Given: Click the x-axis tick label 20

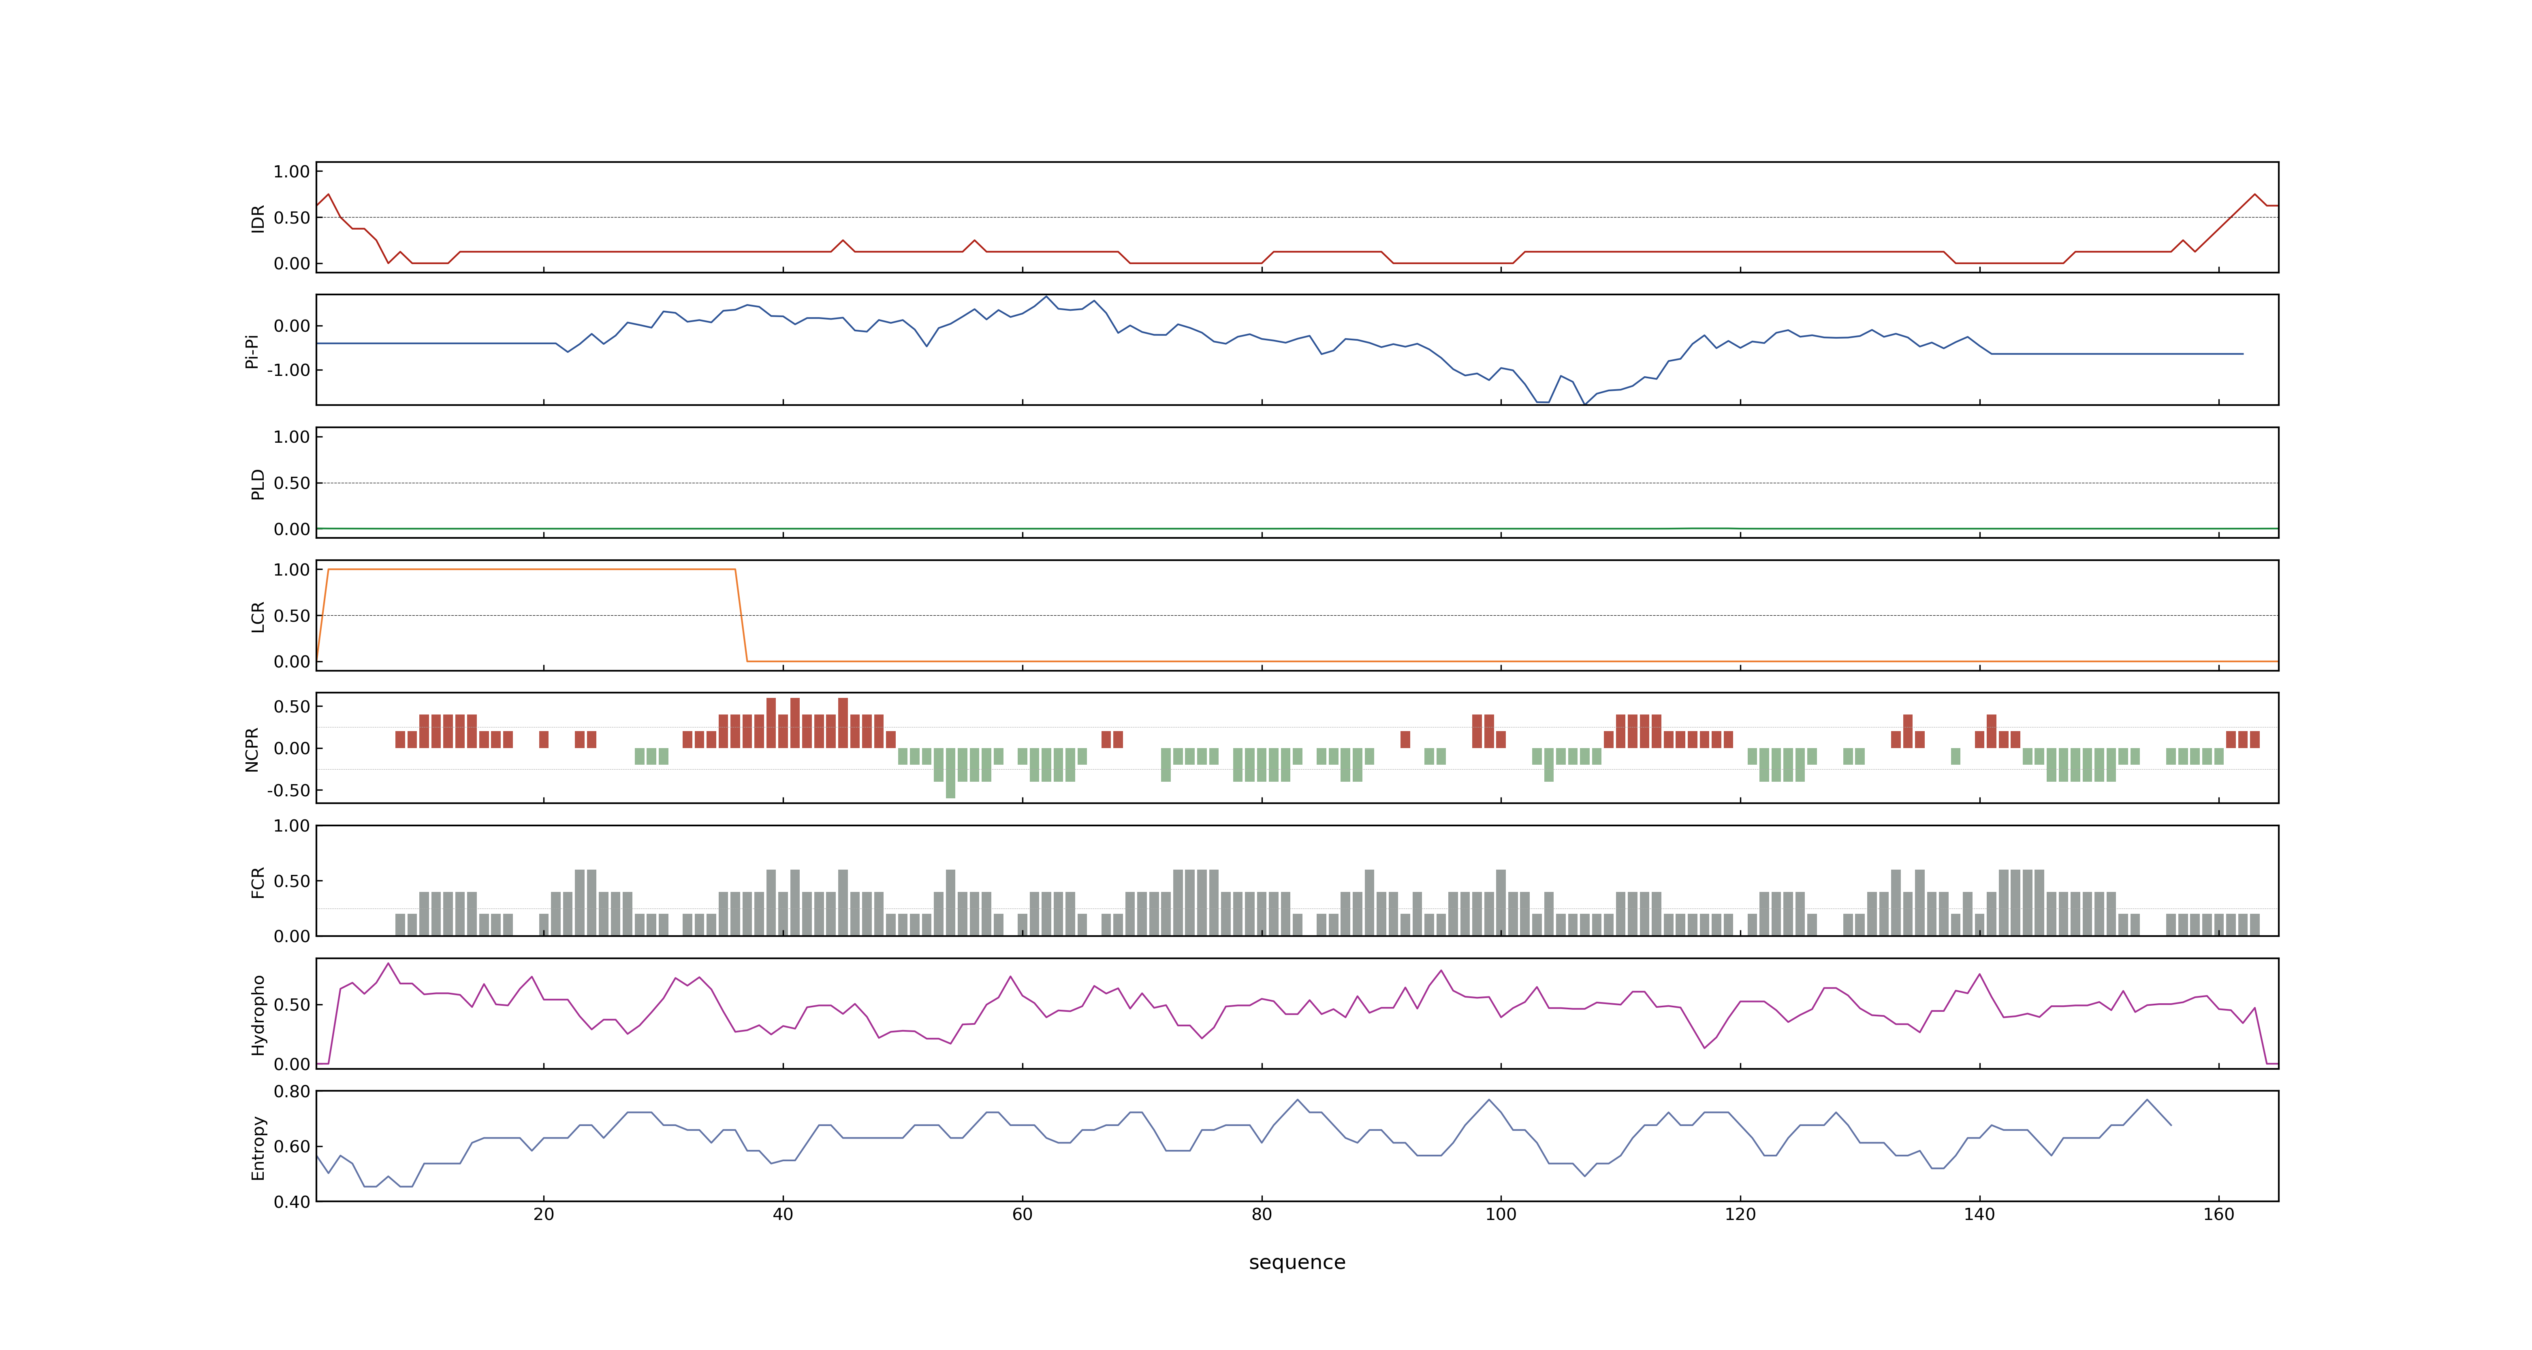Looking at the screenshot, I should pyautogui.click(x=544, y=1214).
